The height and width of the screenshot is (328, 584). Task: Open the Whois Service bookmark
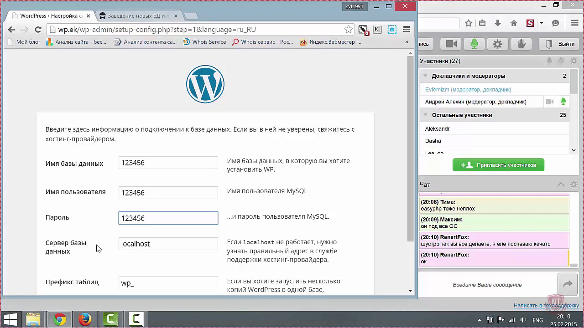click(x=204, y=42)
